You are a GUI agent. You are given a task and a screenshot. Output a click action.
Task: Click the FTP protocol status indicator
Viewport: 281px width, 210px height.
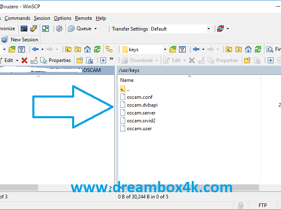tap(262, 205)
